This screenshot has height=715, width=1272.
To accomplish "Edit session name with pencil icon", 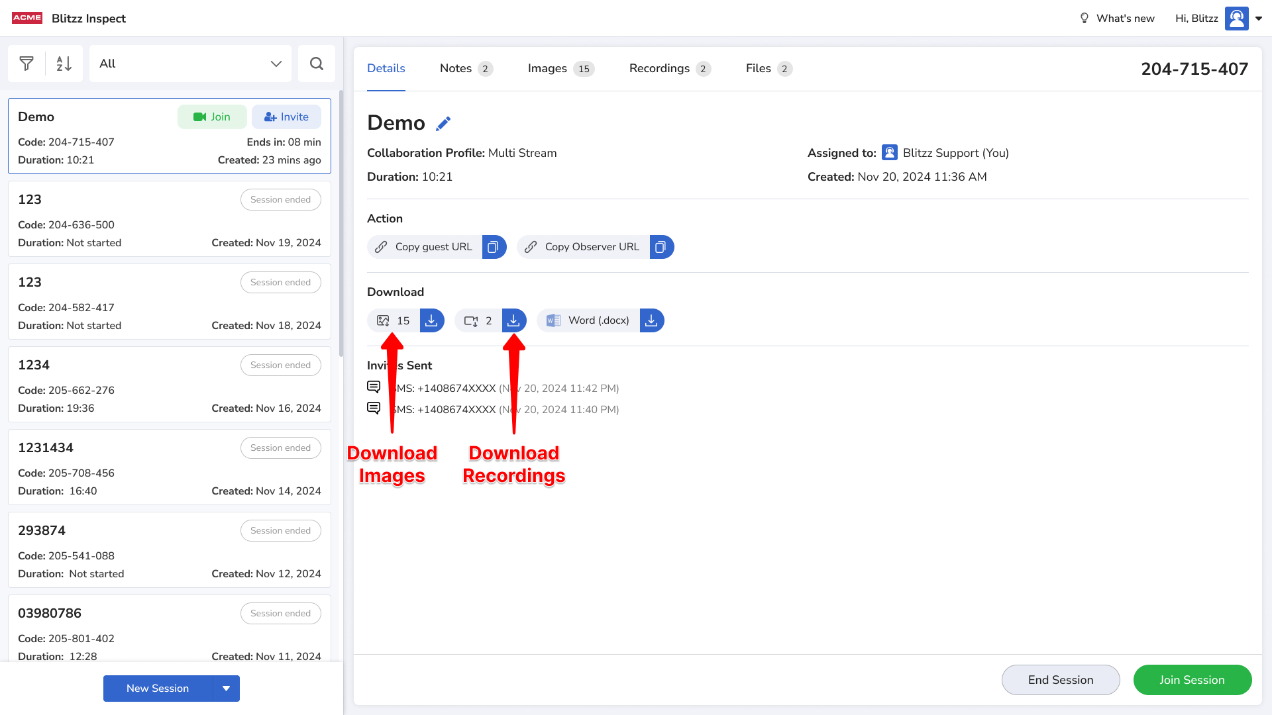I will [443, 124].
